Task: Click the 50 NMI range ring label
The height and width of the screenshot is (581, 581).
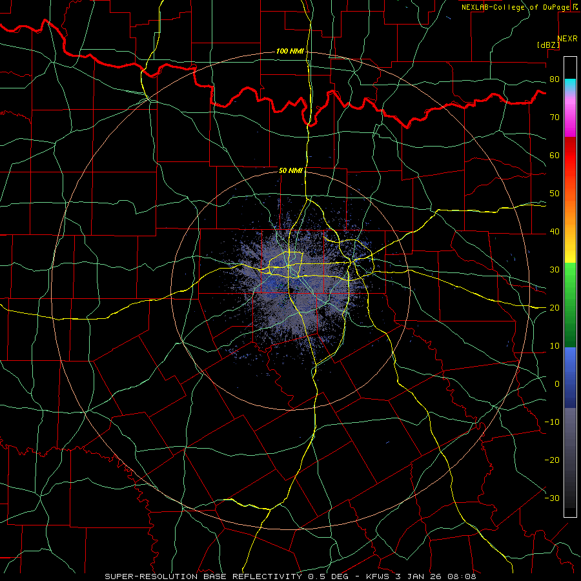Action: (x=290, y=170)
